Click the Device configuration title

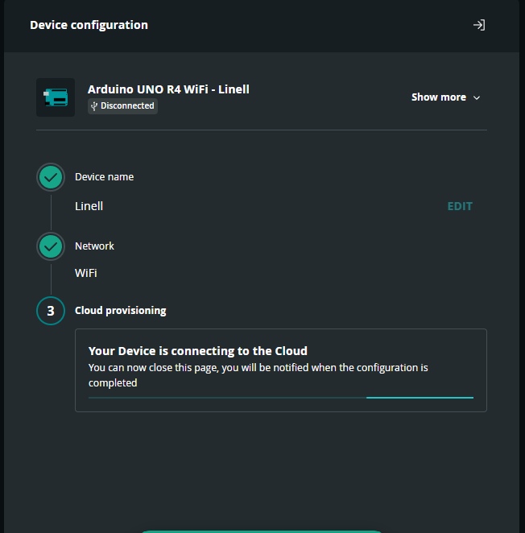click(x=89, y=25)
